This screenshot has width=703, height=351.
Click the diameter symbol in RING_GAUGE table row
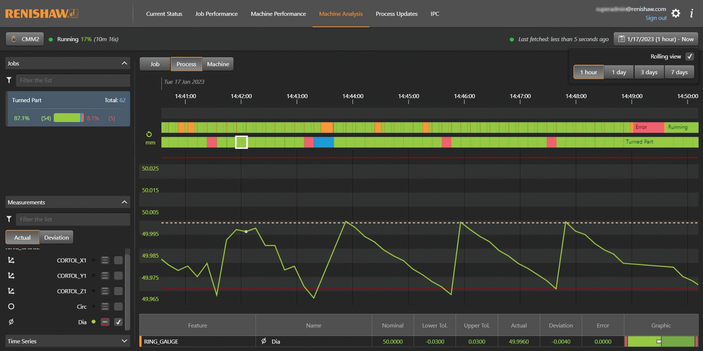pos(264,341)
